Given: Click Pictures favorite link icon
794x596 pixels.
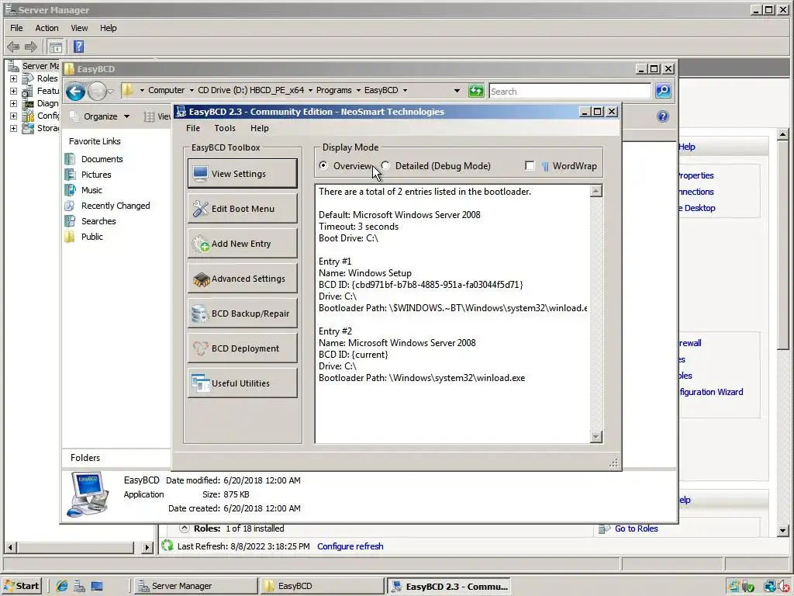Looking at the screenshot, I should [70, 175].
